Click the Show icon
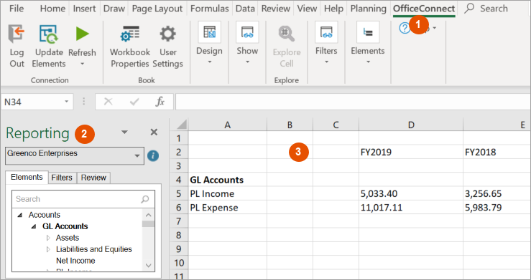 [x=248, y=32]
